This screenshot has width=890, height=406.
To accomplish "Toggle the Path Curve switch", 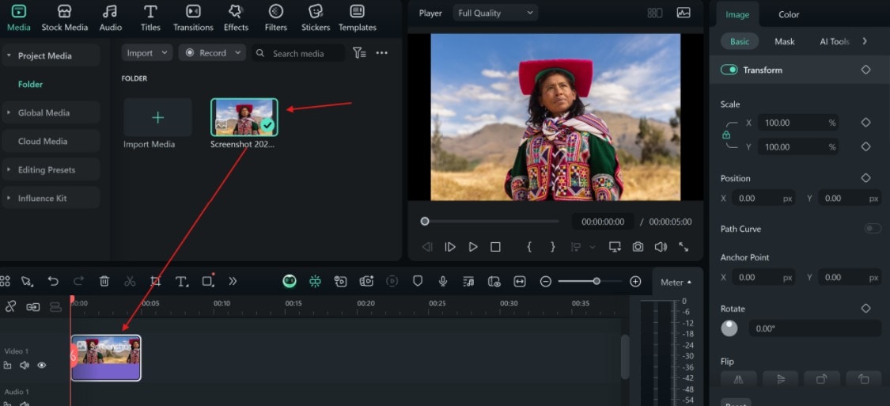I will pos(873,228).
